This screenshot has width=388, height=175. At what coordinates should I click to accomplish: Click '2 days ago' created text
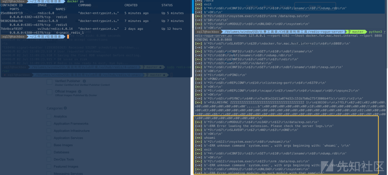point(134,29)
